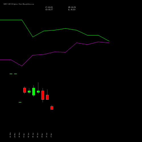The width and height of the screenshot is (142, 142).
Task: Click the low value L: 0.15
Action: point(72,10)
